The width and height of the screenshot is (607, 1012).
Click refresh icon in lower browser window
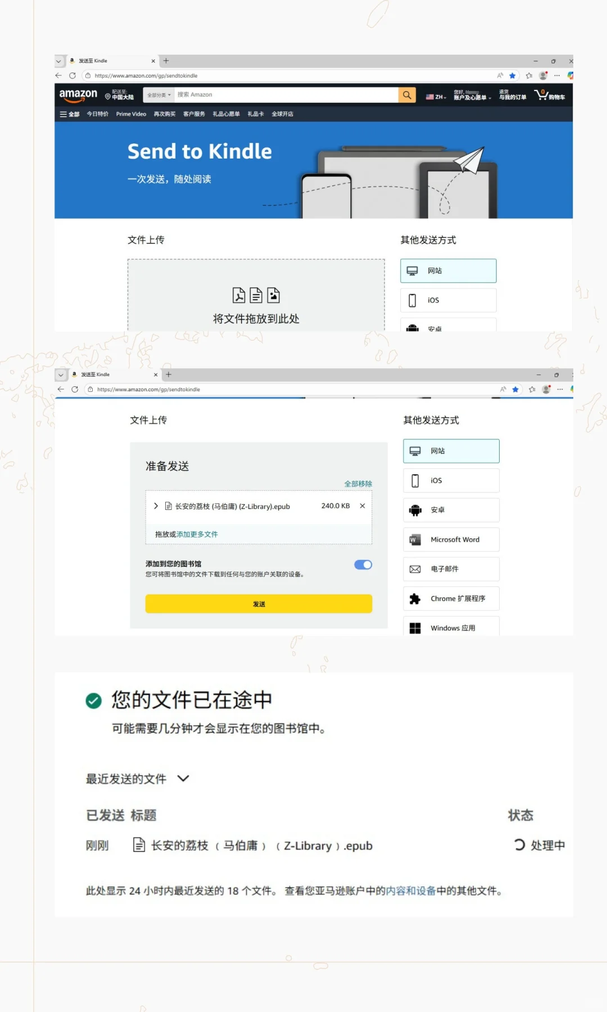tap(75, 389)
